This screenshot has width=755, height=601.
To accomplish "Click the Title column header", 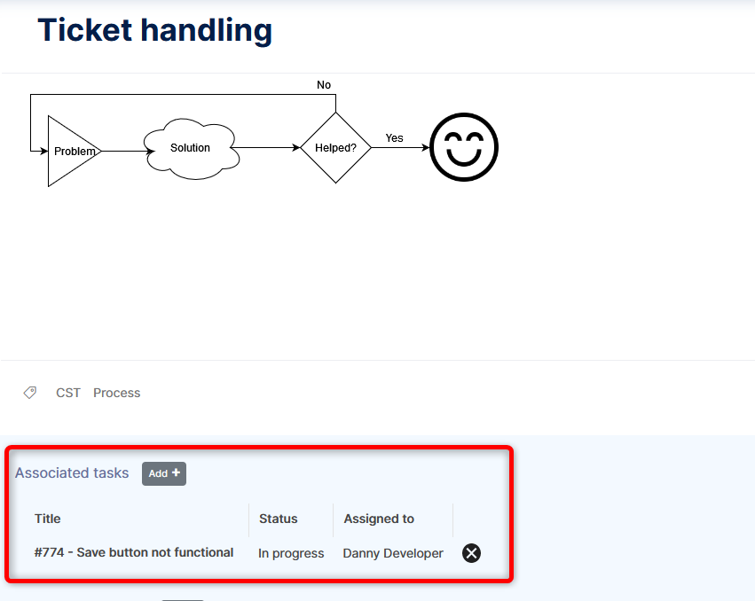I will click(x=48, y=519).
